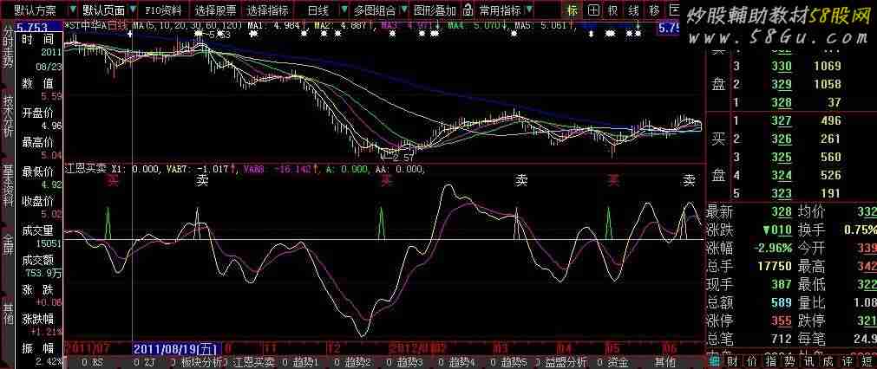Image resolution: width=877 pixels, height=369 pixels.
Task: Click the 涨停 value 355
Action: point(782,321)
